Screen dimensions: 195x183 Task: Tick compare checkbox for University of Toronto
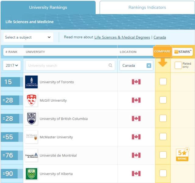click(x=163, y=82)
